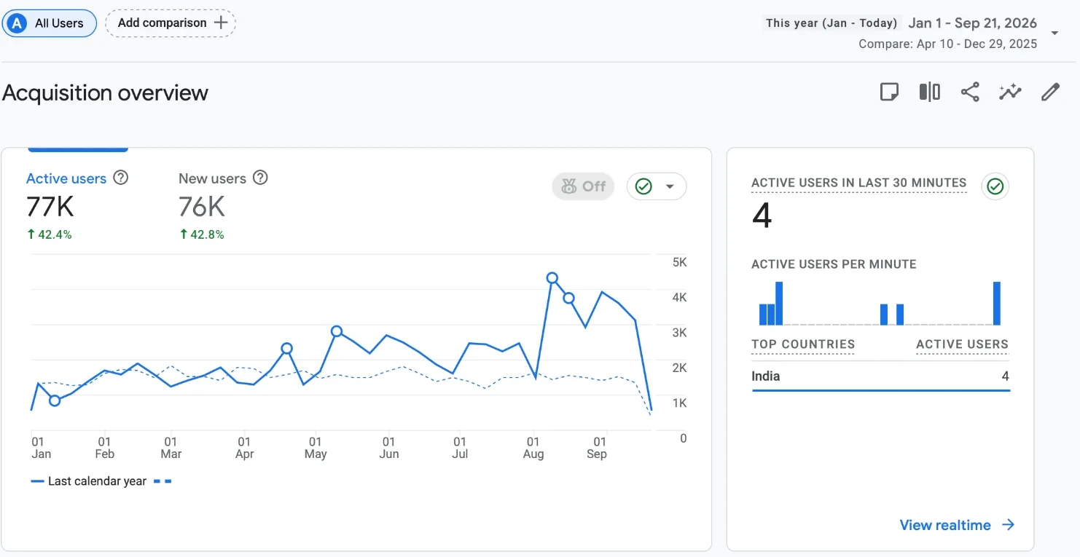
Task: Click Add comparison button
Action: 171,23
